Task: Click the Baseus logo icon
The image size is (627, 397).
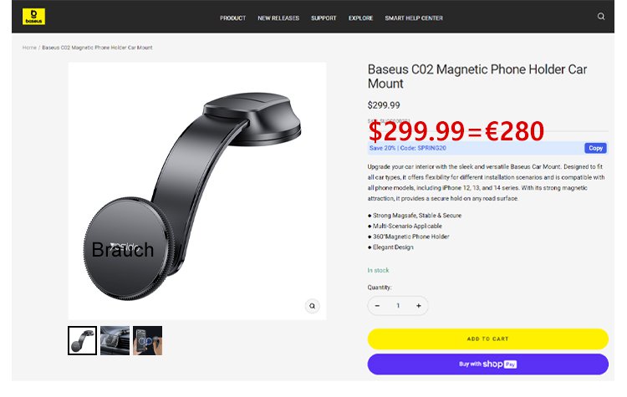Action: coord(33,17)
